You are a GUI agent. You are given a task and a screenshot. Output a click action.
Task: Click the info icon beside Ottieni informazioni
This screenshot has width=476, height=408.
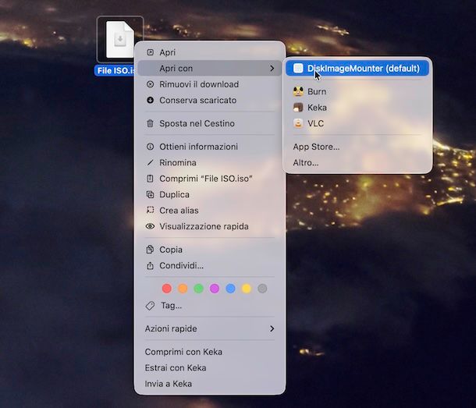point(150,147)
